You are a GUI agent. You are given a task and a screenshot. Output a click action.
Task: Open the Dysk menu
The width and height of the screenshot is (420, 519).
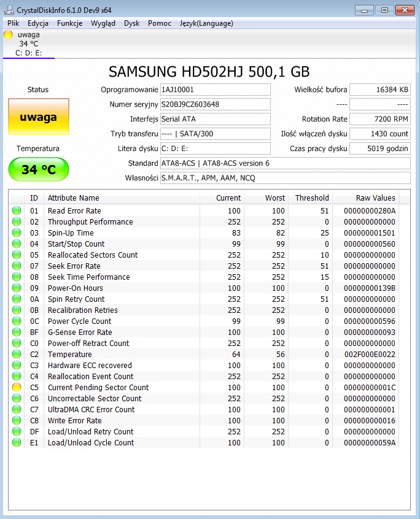131,23
